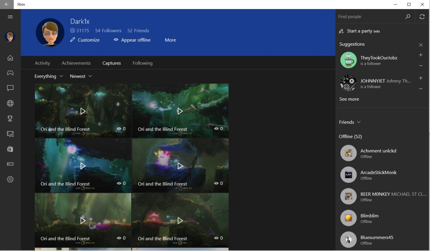Open Store bag icon in sidebar
Viewport: 430px width, 251px height.
(x=10, y=149)
